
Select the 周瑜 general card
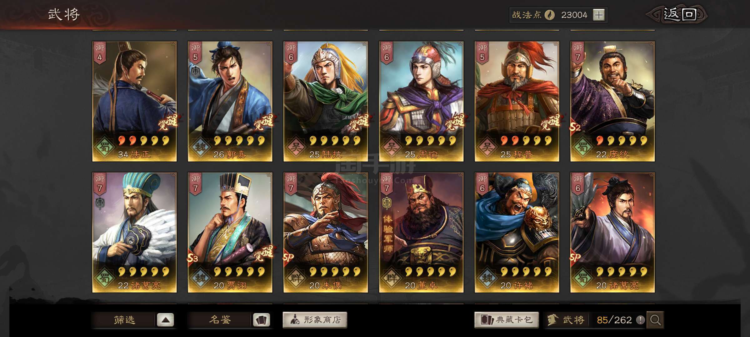[x=421, y=101]
